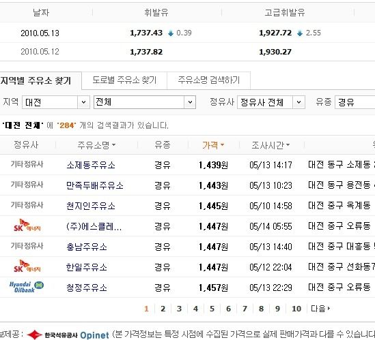Screen dimensions: 375x340
Task: Click the 고급휘발유 column header
Action: coord(285,12)
